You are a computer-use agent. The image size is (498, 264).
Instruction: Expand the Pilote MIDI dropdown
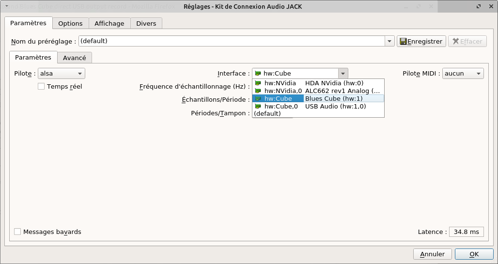[x=463, y=74]
